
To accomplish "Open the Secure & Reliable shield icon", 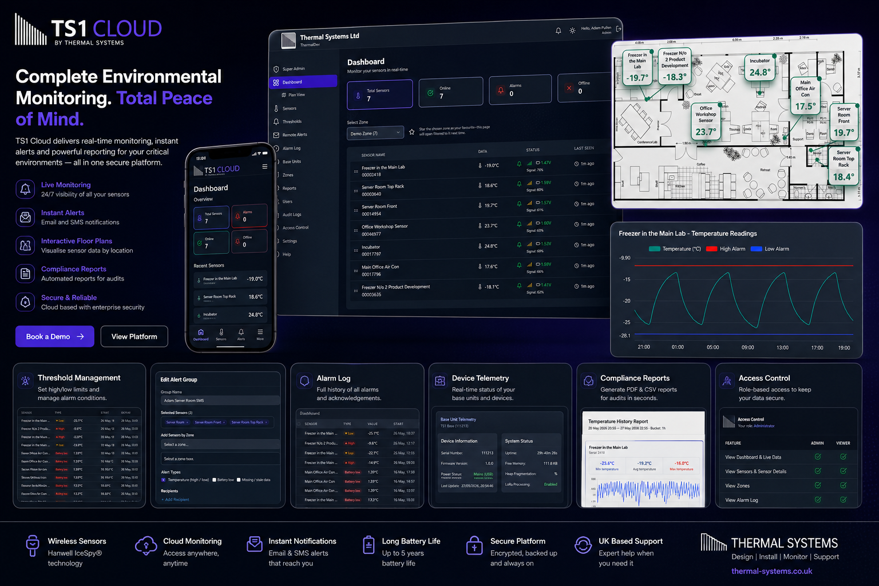I will tap(25, 302).
